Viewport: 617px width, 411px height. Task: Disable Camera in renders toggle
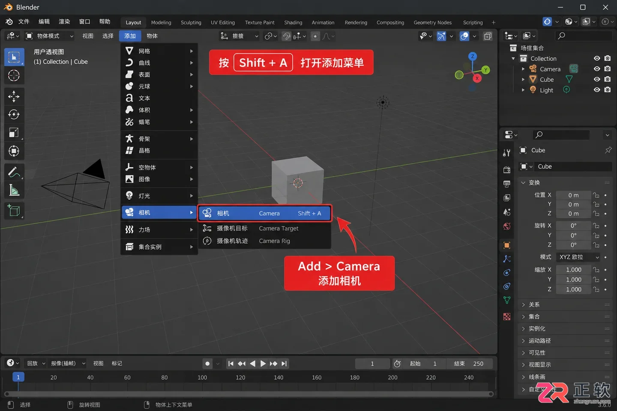tap(608, 68)
